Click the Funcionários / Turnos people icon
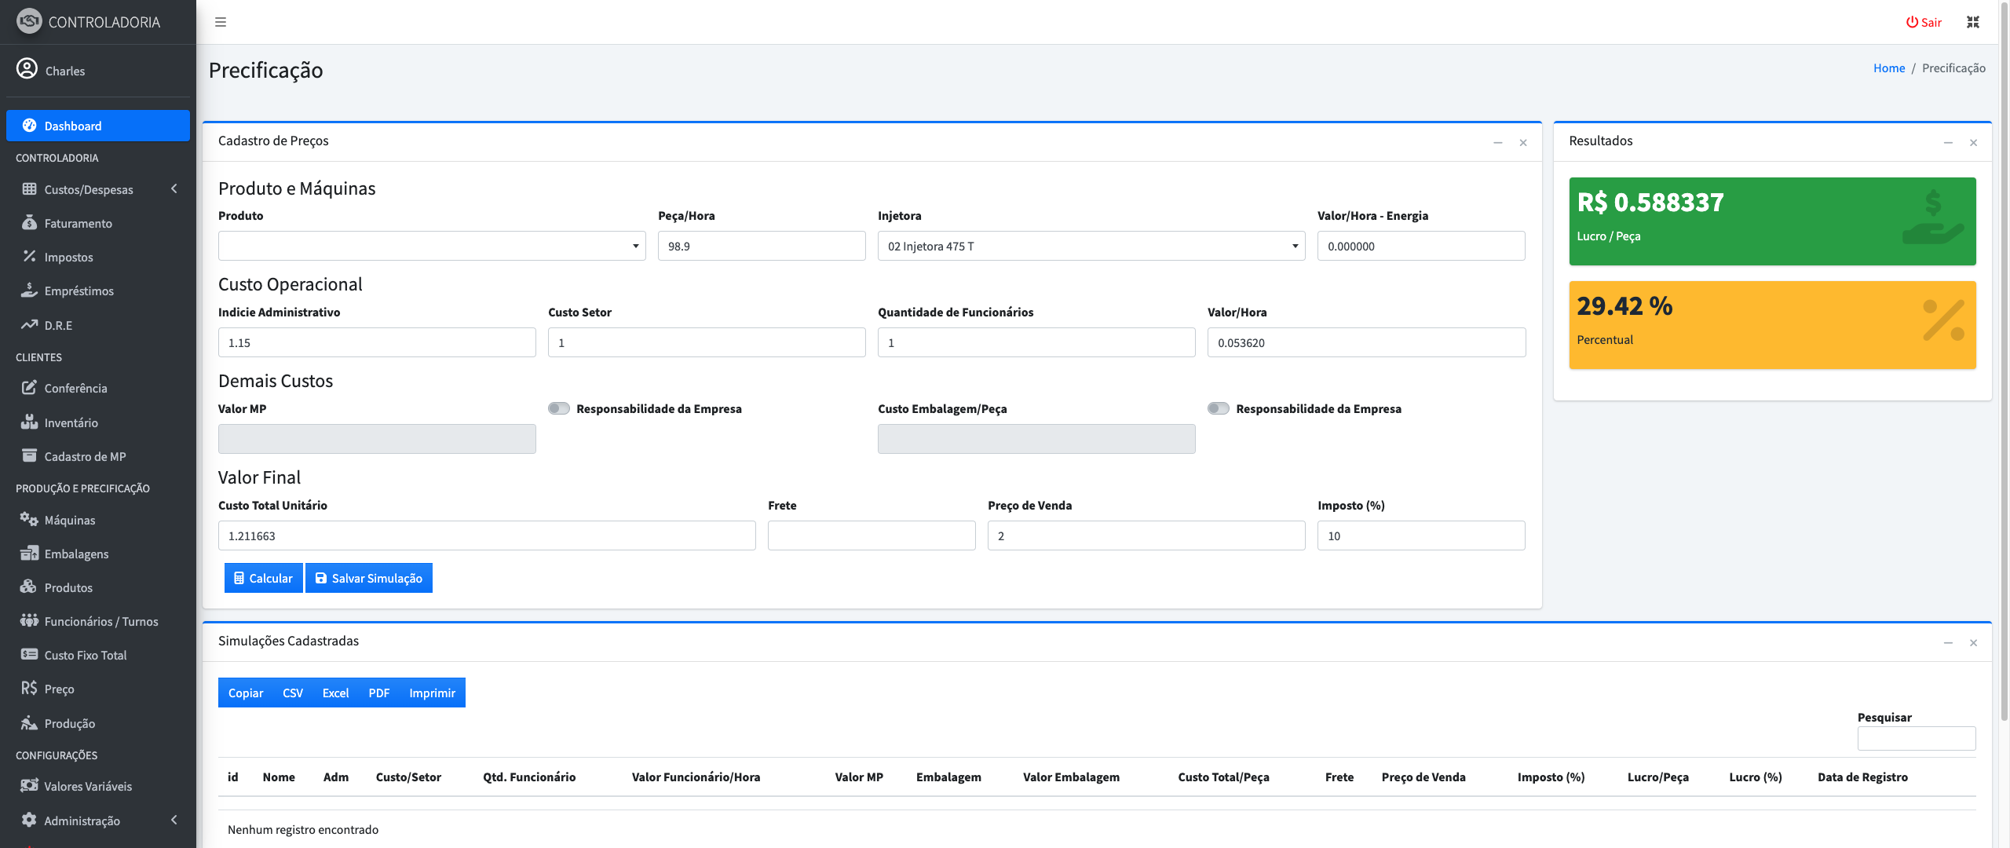The height and width of the screenshot is (848, 2010). 29,621
